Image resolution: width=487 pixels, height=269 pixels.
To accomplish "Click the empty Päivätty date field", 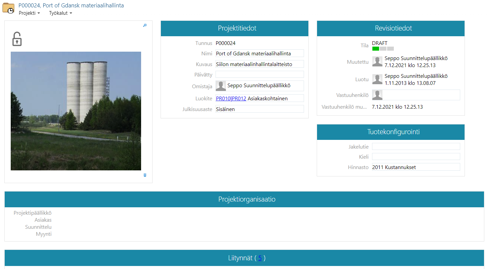I will 260,74.
